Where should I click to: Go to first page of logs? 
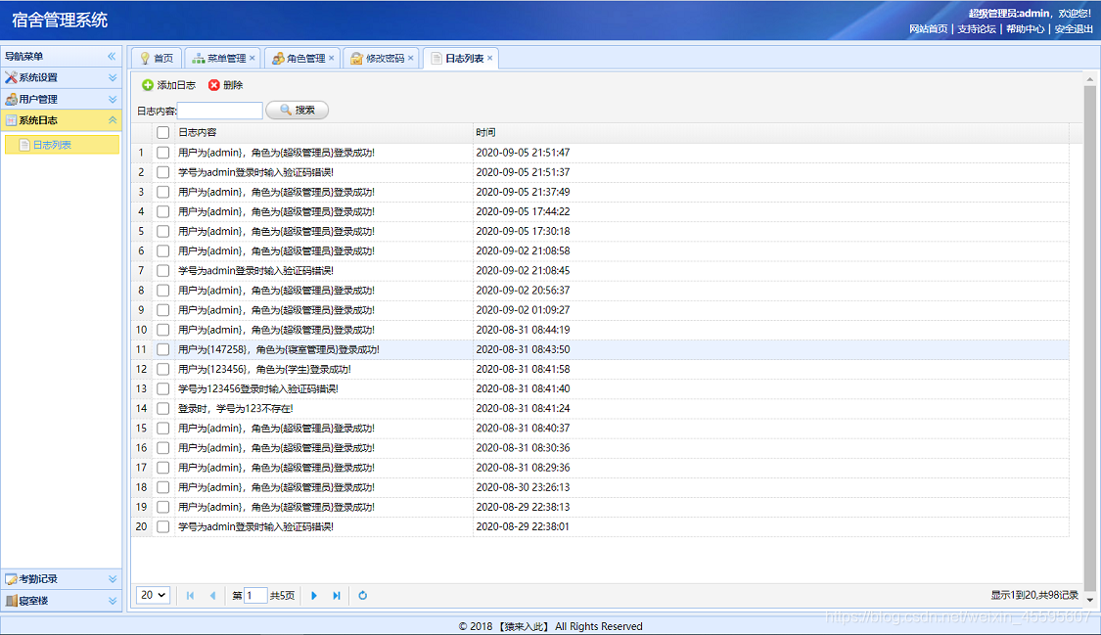tap(190, 595)
